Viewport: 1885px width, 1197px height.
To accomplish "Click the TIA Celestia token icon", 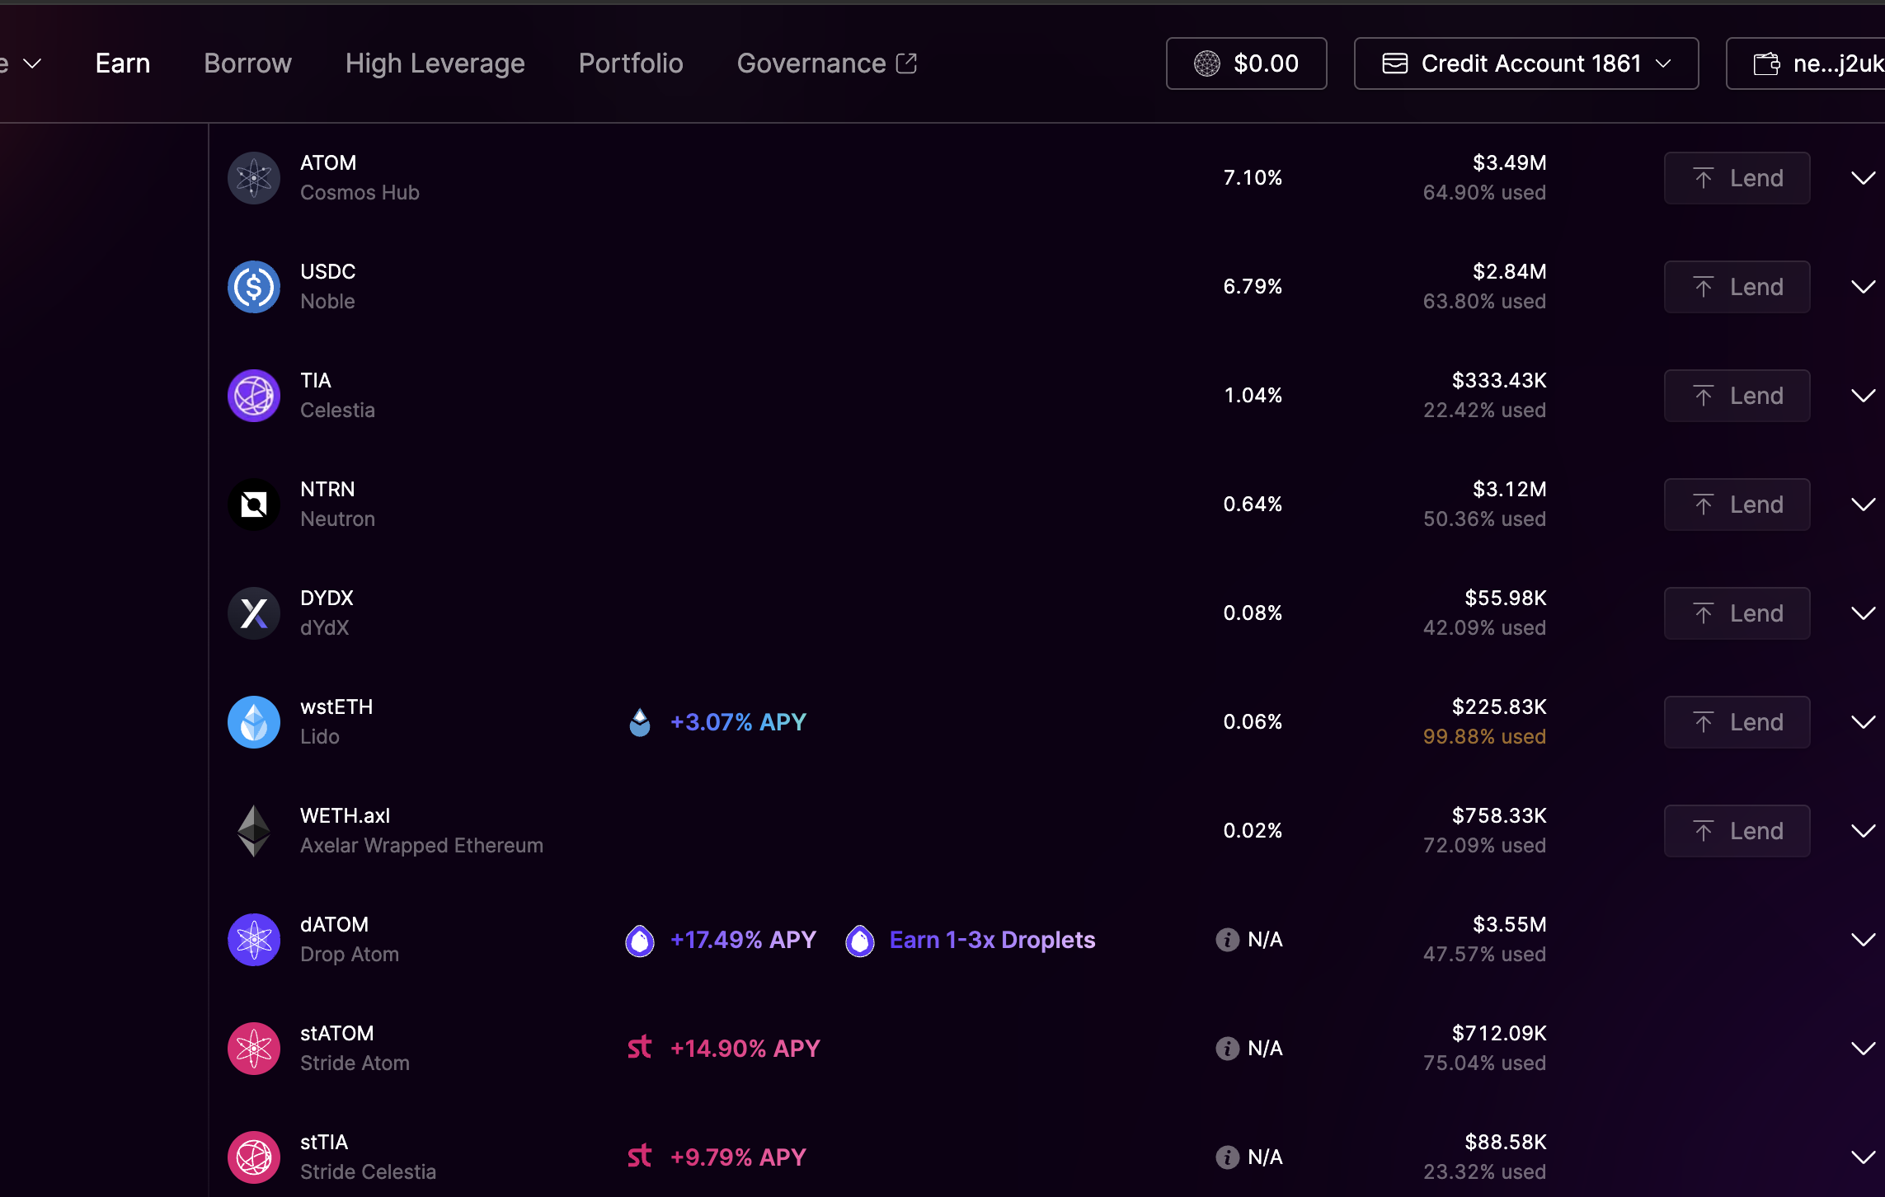I will (x=254, y=396).
